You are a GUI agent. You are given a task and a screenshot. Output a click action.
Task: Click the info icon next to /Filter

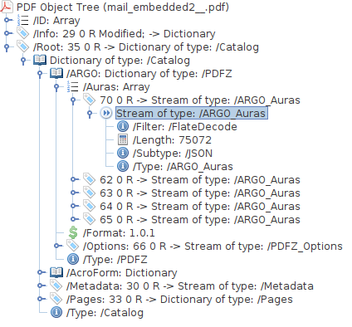pos(123,126)
